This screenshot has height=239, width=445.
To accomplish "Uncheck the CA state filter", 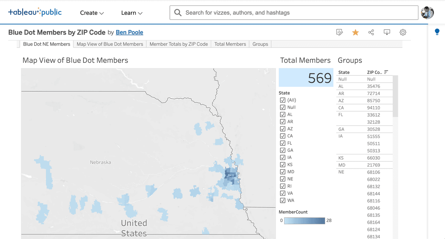I will (x=282, y=136).
